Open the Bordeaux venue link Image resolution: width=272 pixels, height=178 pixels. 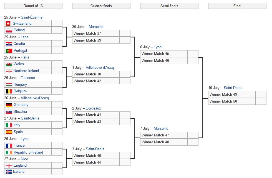[x=93, y=108]
